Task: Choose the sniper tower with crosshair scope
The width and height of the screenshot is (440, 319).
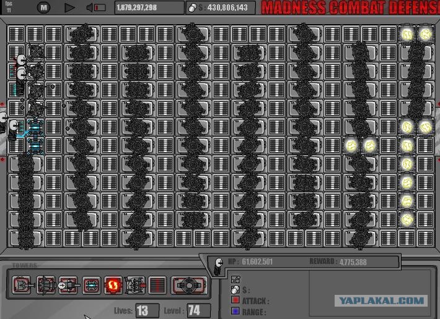Action: click(x=68, y=285)
